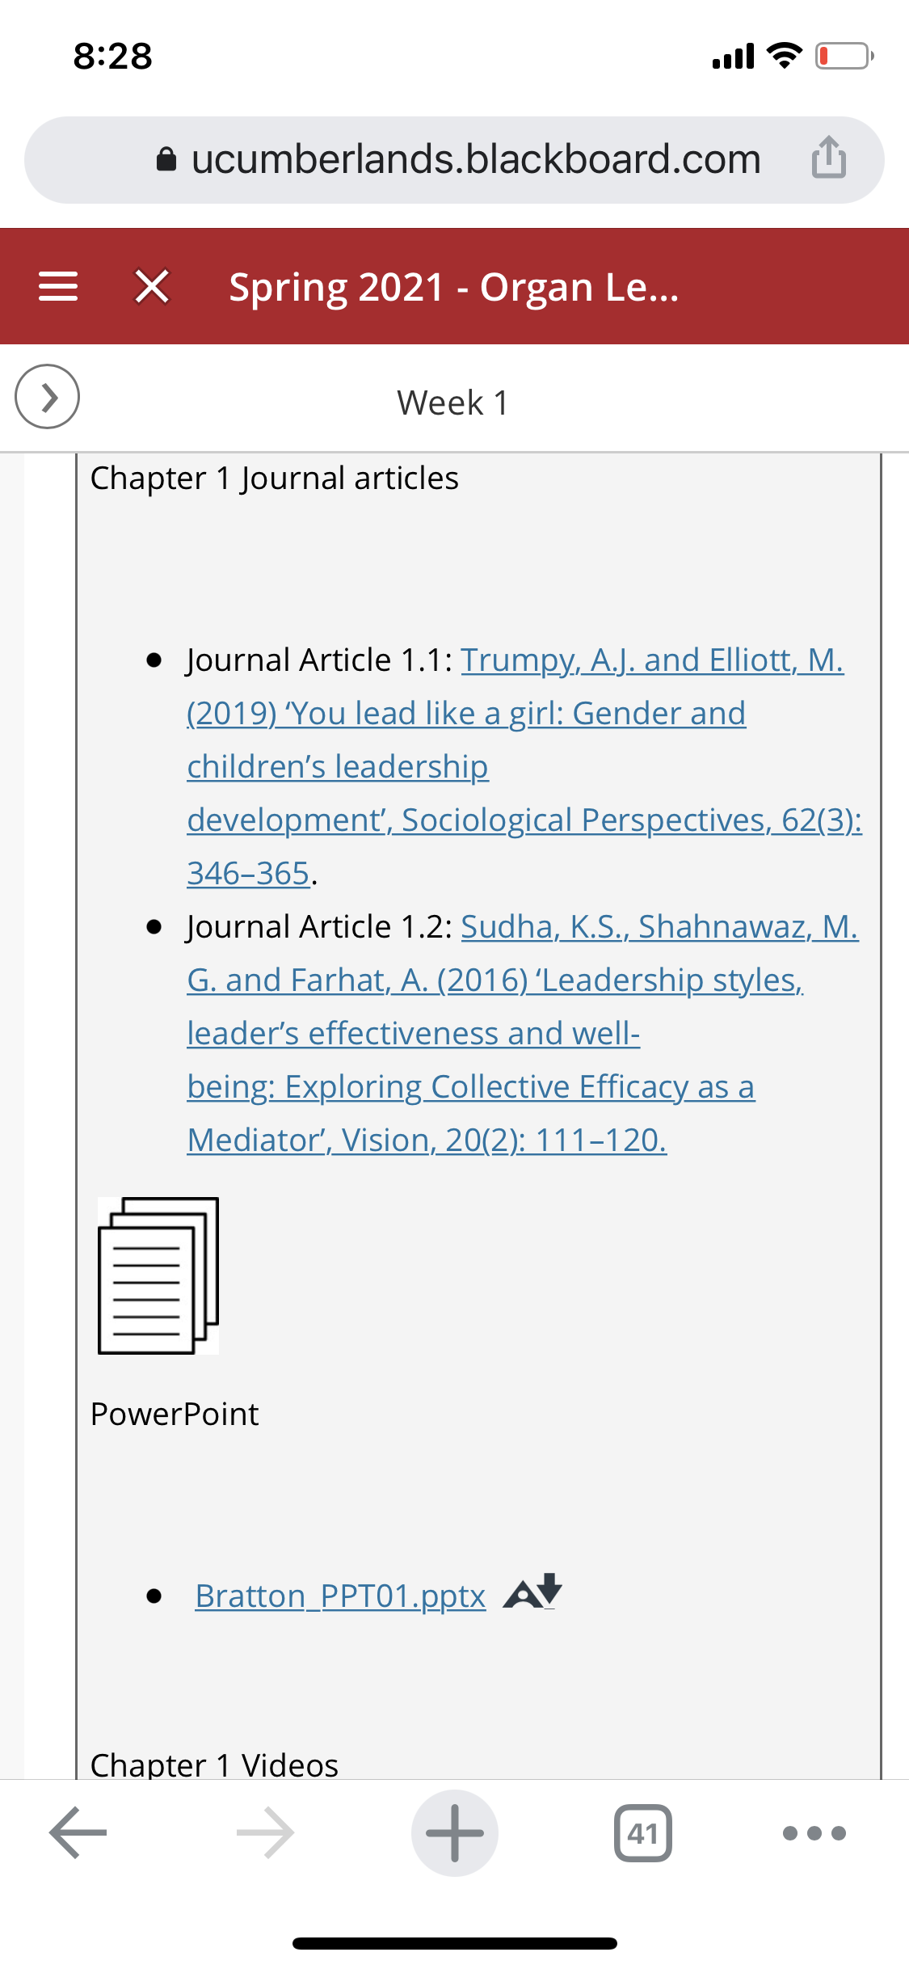Open Sudha Shahnawaz Farhat article link
Screen dimensions: 909x1969
(x=522, y=1033)
